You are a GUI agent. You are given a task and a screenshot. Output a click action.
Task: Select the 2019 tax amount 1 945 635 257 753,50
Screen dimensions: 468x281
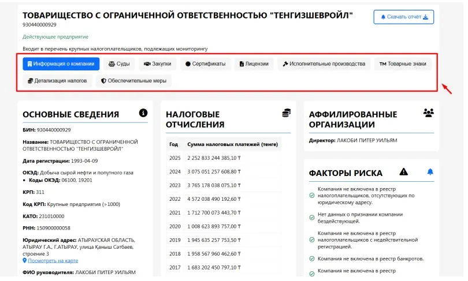point(214,240)
